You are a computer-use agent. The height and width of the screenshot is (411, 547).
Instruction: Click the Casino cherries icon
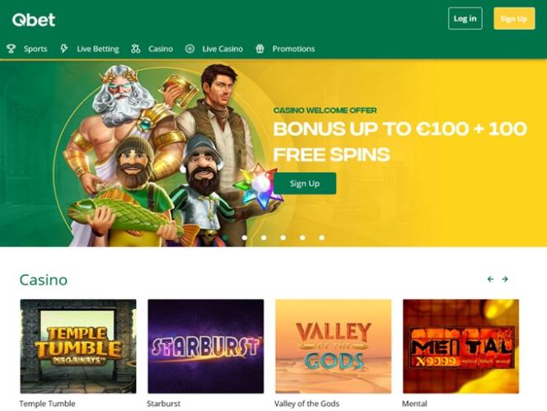[135, 49]
